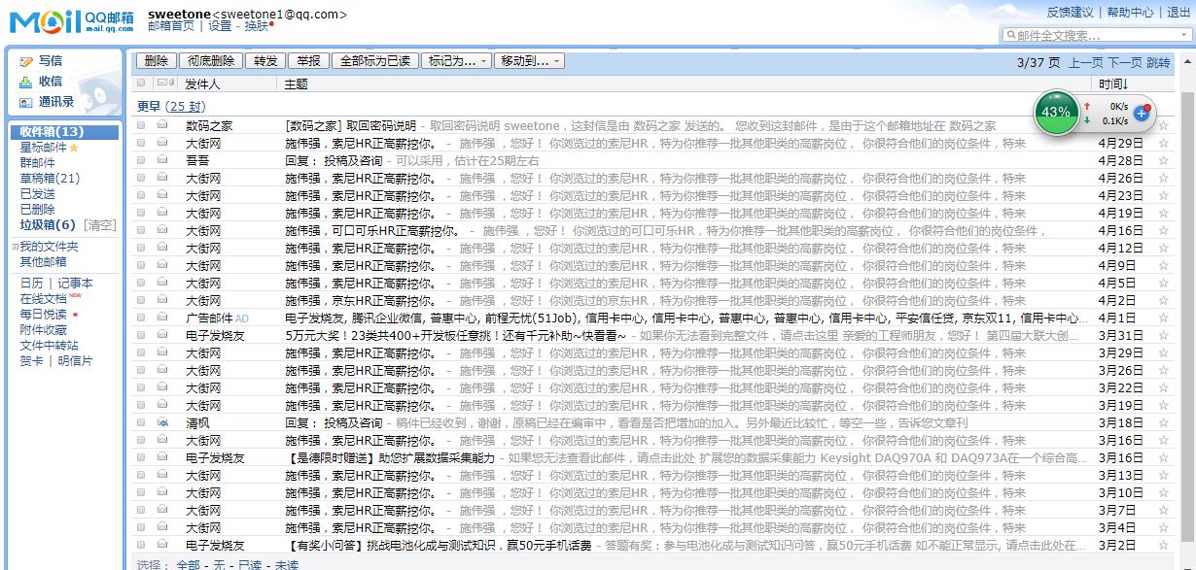Go to 下一页 in the pager

(x=1125, y=62)
